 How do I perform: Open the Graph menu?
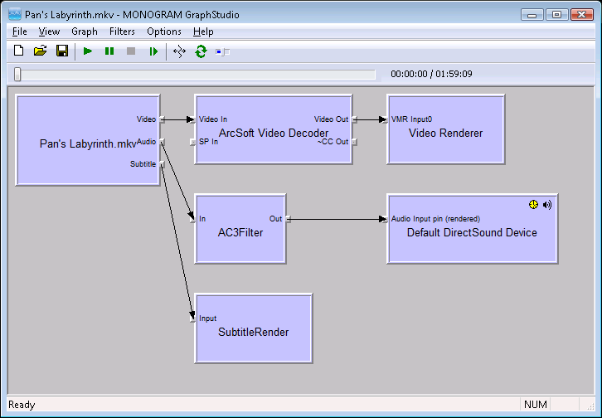coord(85,32)
